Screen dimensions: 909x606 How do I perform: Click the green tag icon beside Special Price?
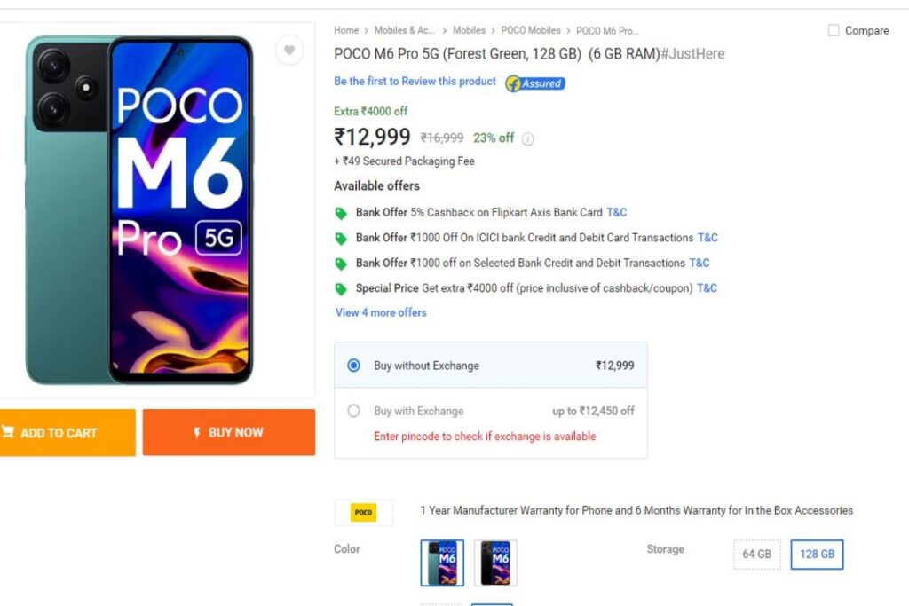click(341, 289)
